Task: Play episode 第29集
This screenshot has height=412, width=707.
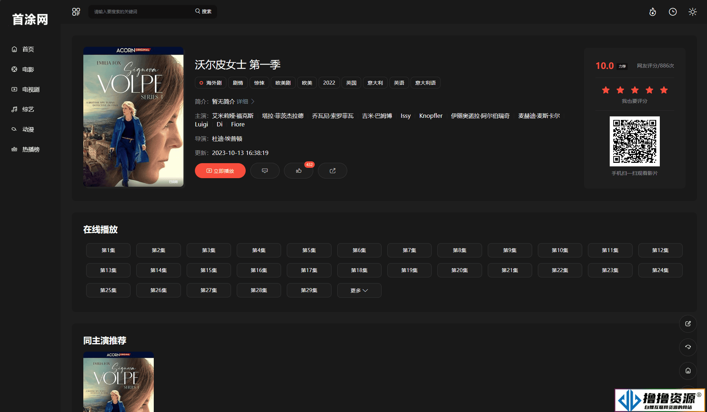Action: tap(309, 290)
